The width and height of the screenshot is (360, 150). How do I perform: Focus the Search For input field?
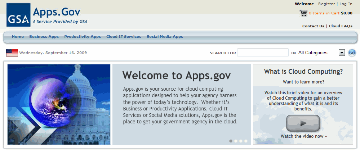point(263,53)
